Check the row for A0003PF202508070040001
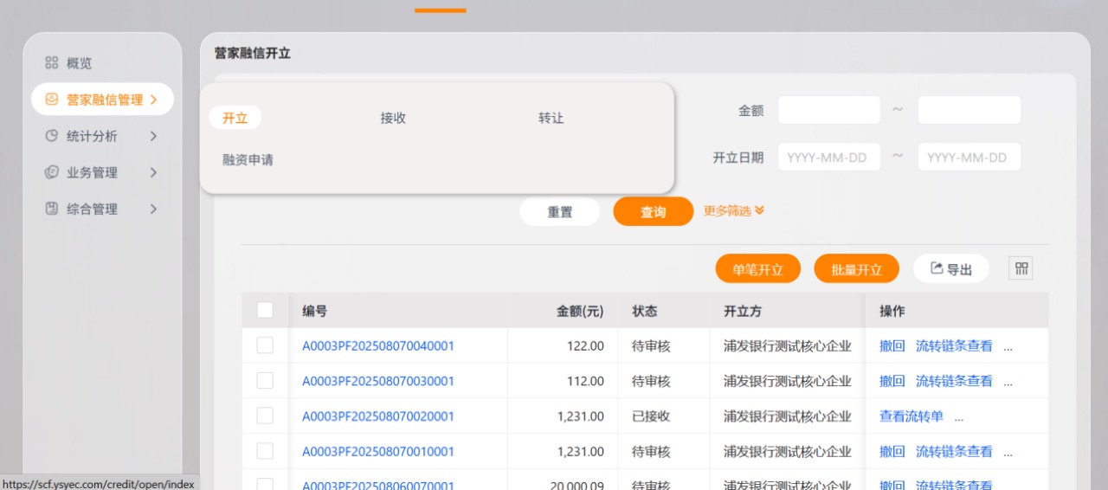1108x490 pixels. pyautogui.click(x=265, y=345)
